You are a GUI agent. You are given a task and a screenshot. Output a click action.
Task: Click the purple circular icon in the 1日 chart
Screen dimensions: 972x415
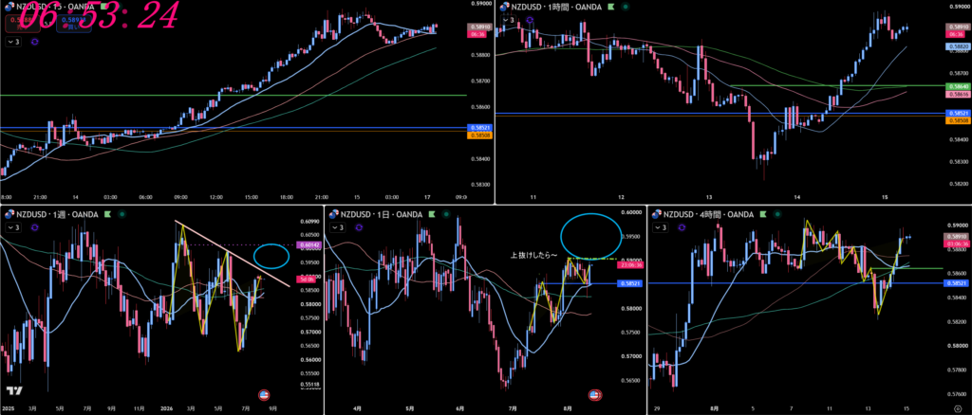360,228
